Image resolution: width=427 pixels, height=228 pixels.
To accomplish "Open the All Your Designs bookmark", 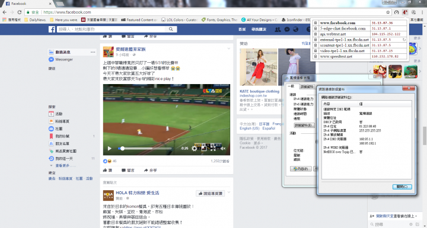I will coord(259,20).
